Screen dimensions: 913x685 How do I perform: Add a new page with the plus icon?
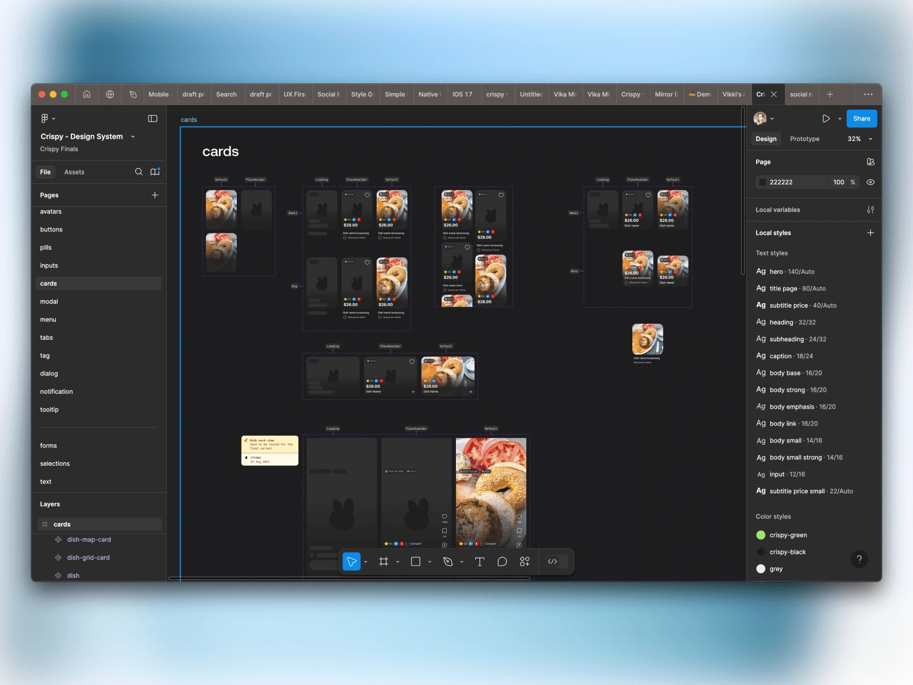tap(155, 195)
